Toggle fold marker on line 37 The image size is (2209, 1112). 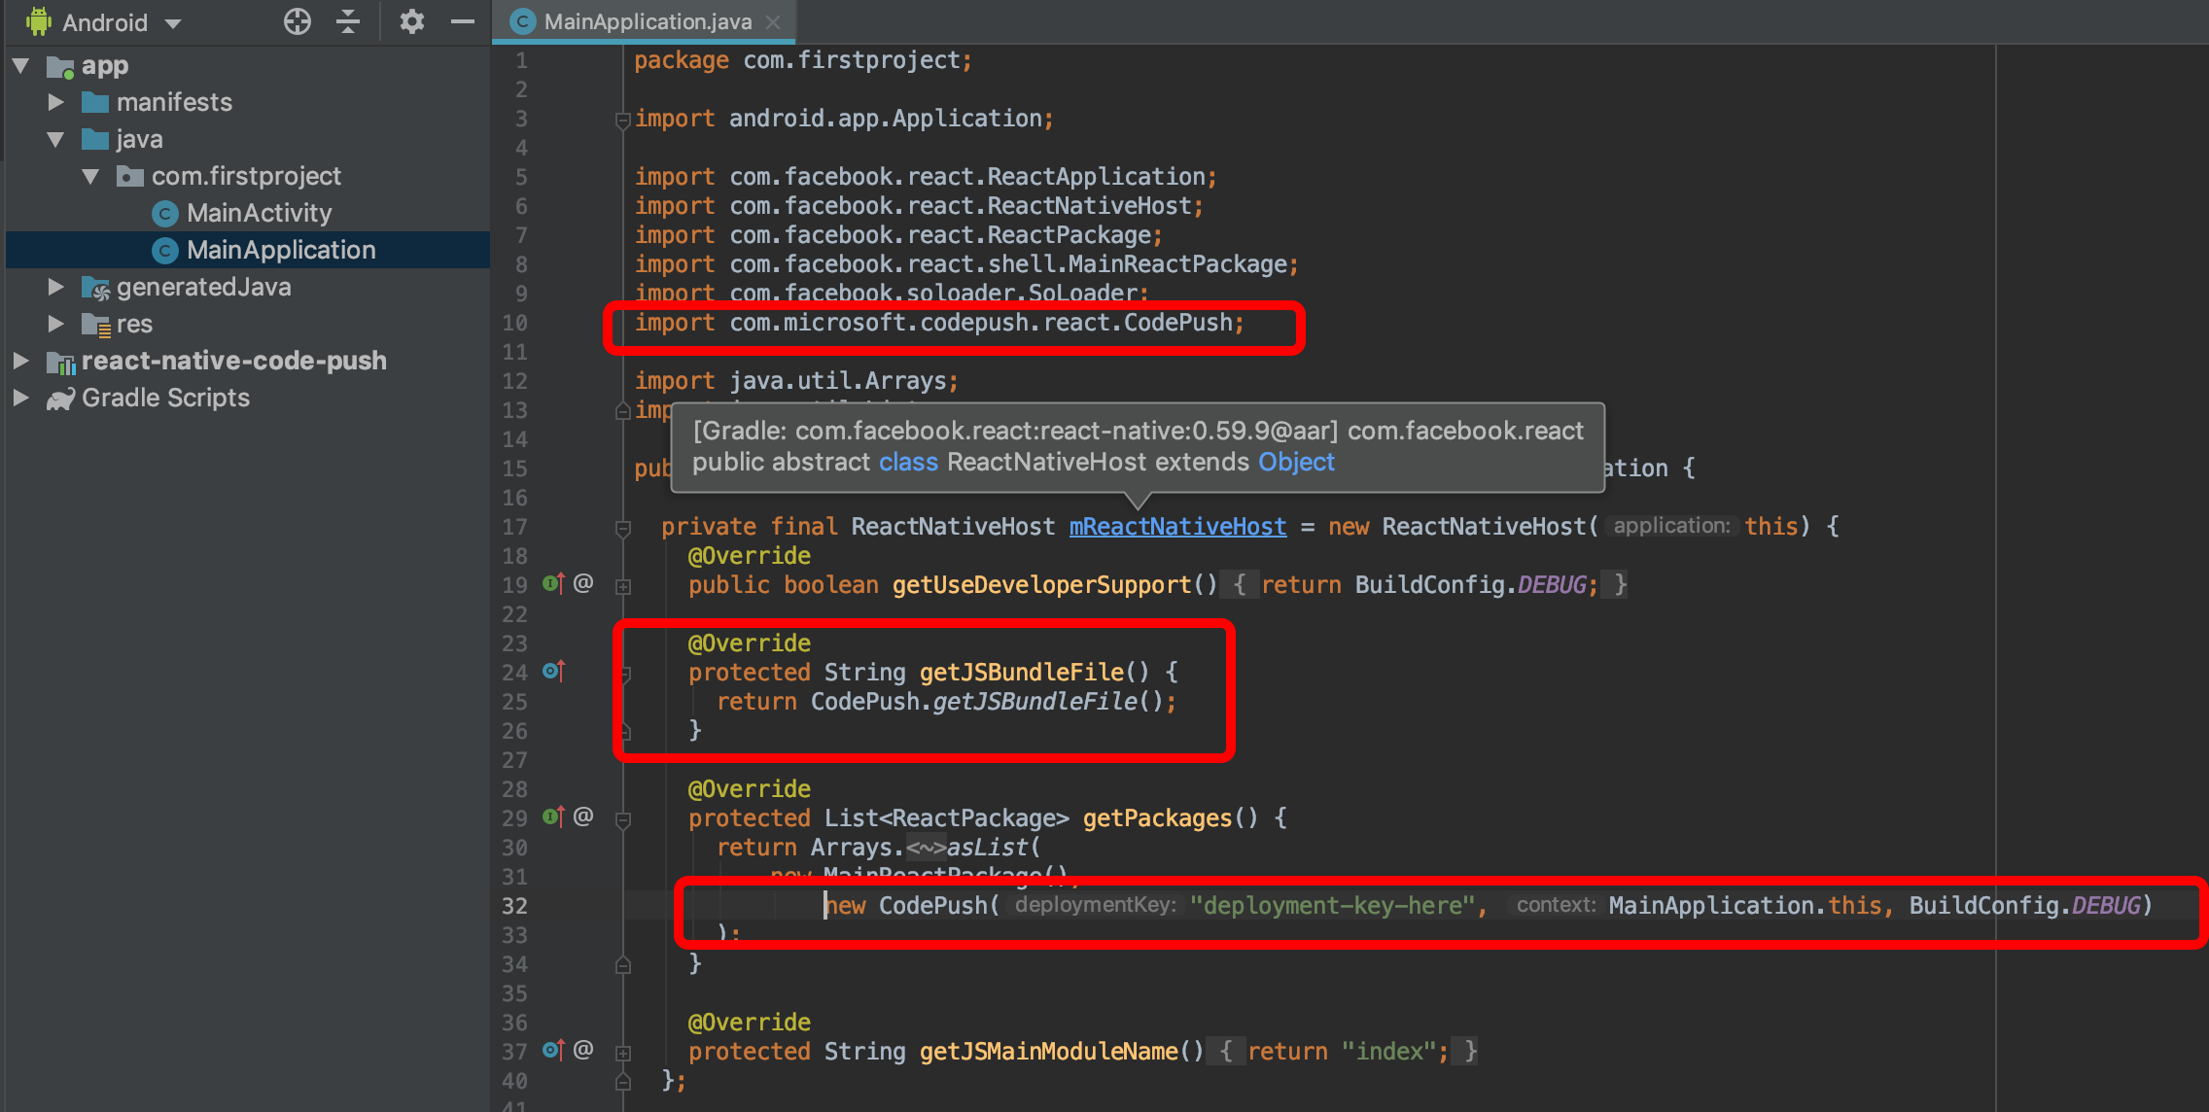623,1053
